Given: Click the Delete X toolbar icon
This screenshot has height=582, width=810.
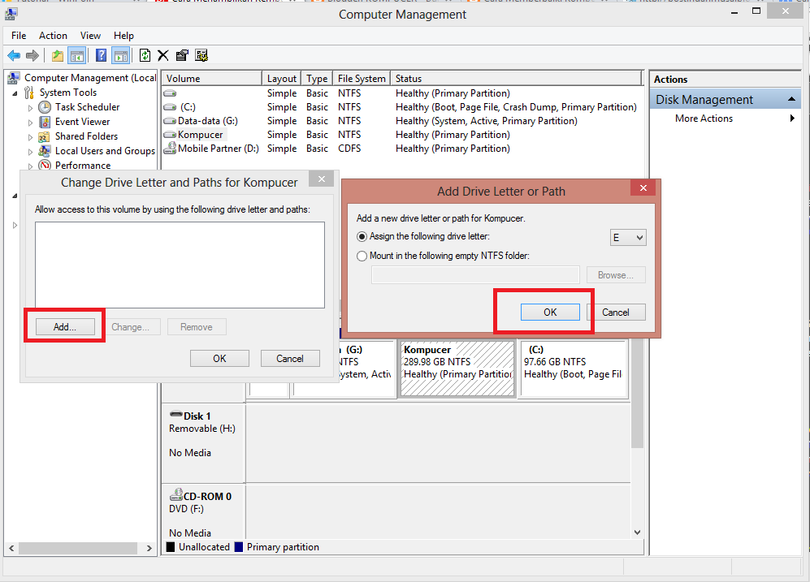Looking at the screenshot, I should [x=163, y=56].
